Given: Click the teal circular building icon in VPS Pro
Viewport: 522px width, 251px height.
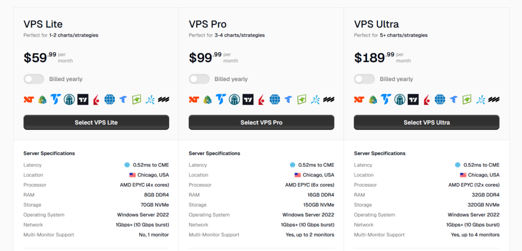Looking at the screenshot, I should (x=234, y=99).
